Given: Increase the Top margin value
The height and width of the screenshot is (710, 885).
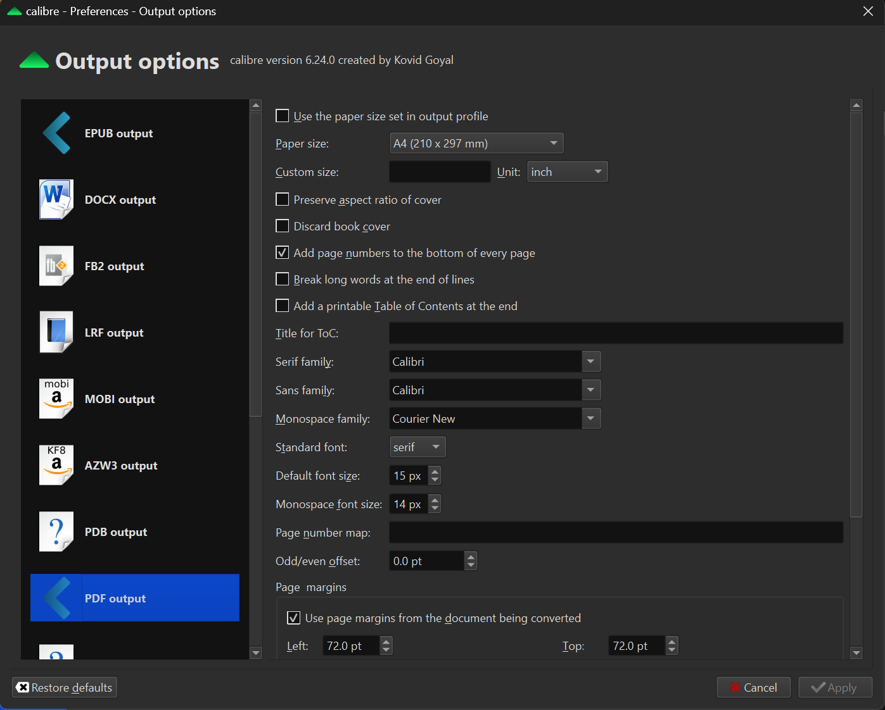Looking at the screenshot, I should click(672, 640).
